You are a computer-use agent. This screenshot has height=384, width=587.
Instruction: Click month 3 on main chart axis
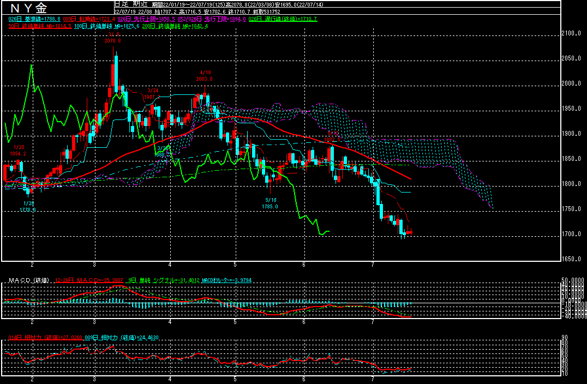(x=94, y=265)
